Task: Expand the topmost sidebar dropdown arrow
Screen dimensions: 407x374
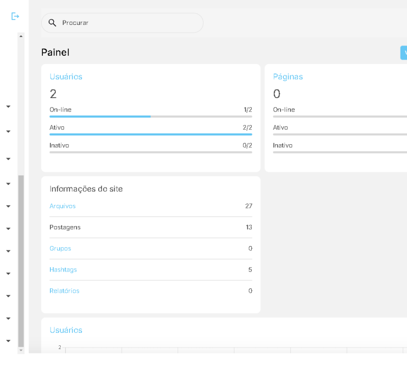Action: click(8, 107)
